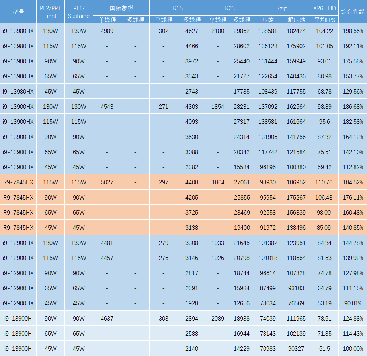The height and width of the screenshot is (356, 367).
Task: Click the 124.88% performance cell
Action: [x=353, y=318]
